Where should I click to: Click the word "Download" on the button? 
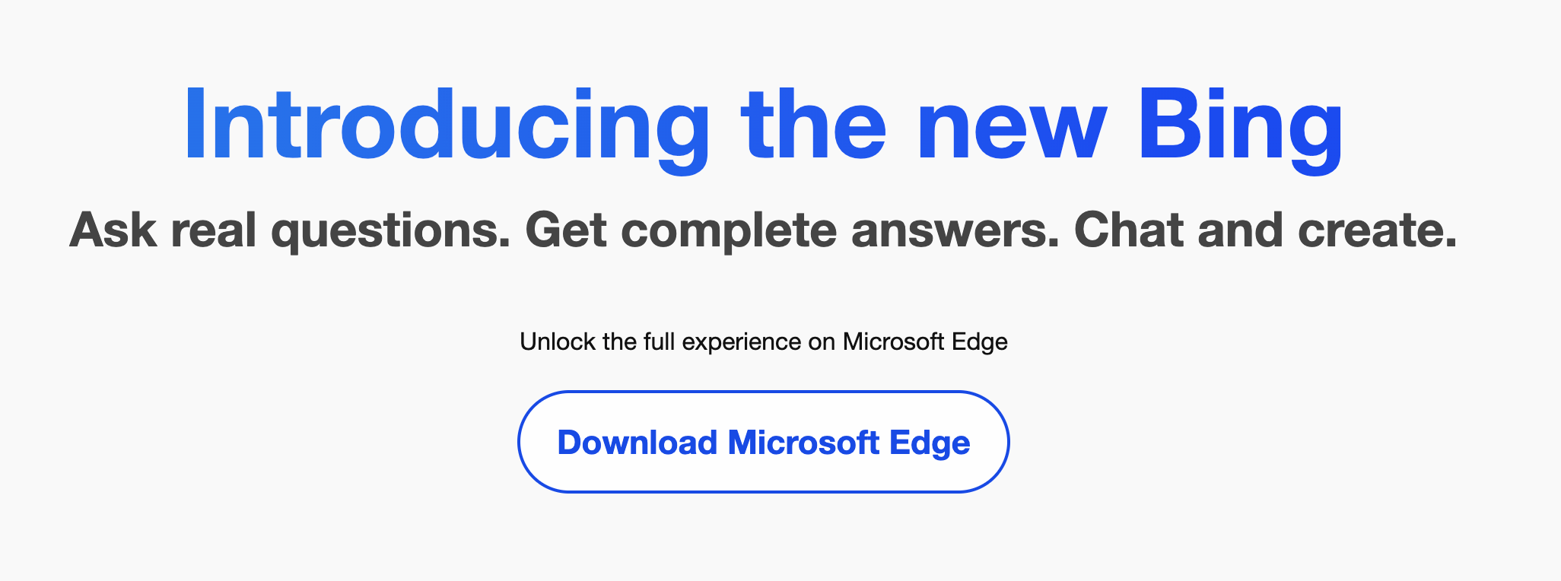pos(637,443)
